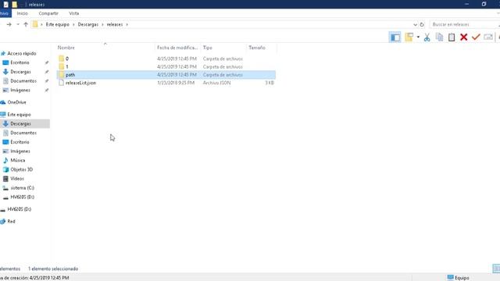Select Este equipo in navigation pane
Screen dimensions: 500x281
tap(19, 115)
